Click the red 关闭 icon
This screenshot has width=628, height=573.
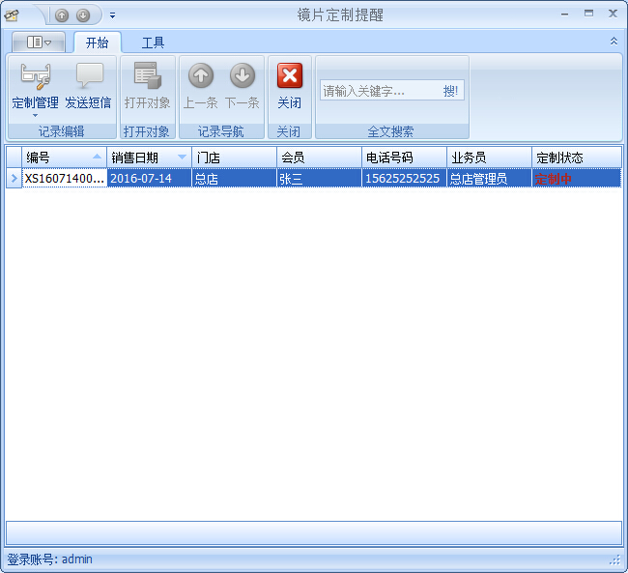click(289, 76)
